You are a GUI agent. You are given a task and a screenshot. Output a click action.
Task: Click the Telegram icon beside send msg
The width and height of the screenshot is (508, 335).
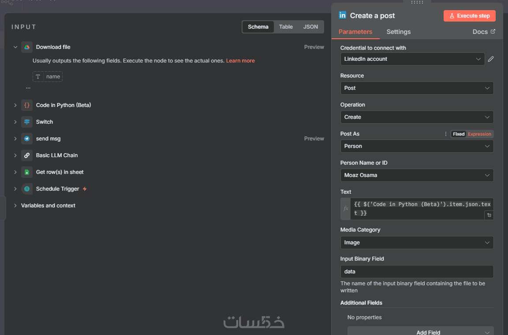[27, 139]
